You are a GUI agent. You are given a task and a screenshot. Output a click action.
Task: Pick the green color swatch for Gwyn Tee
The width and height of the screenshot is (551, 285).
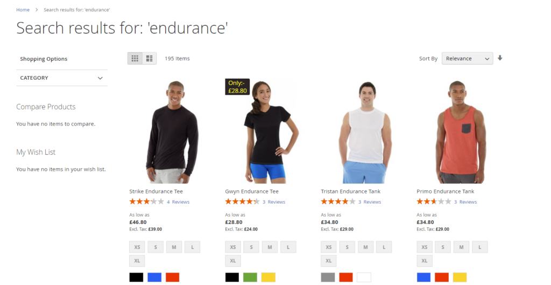click(x=250, y=277)
